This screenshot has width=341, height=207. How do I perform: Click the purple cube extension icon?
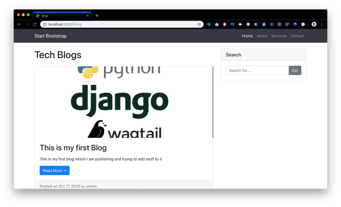pos(295,24)
